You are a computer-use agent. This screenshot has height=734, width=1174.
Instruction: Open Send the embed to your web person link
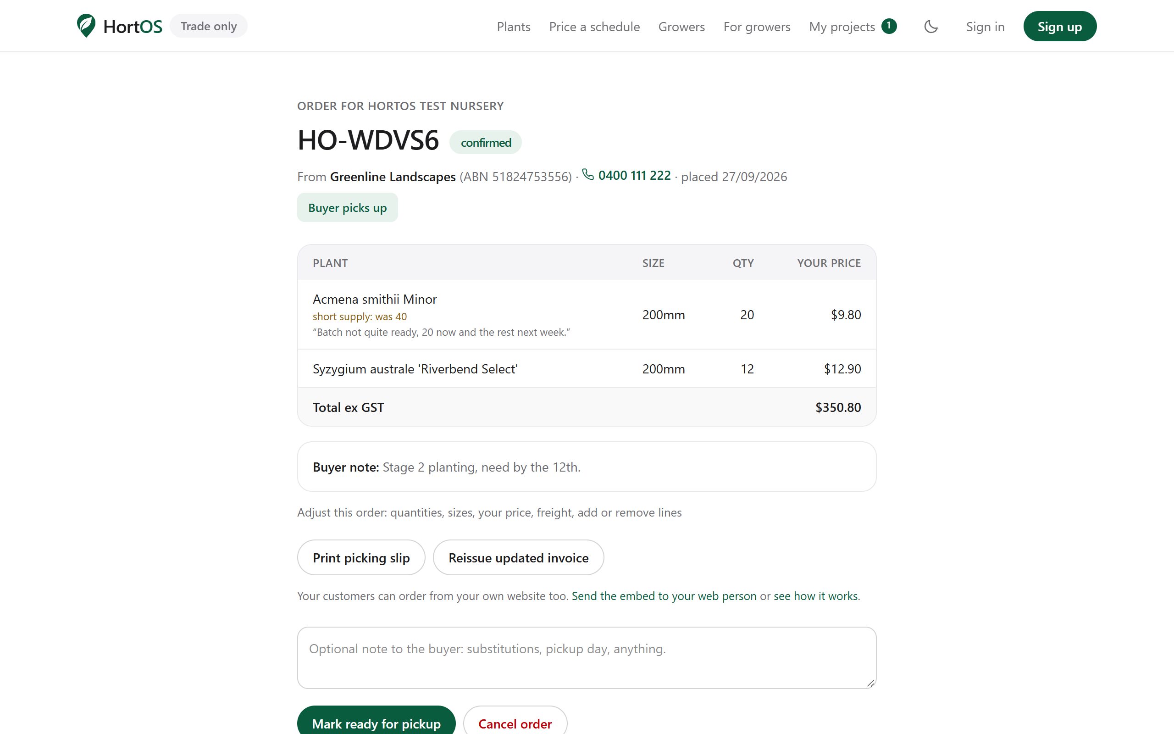(x=664, y=595)
